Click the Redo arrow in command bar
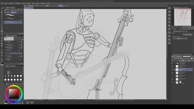The width and height of the screenshot is (194, 109). point(39,6)
